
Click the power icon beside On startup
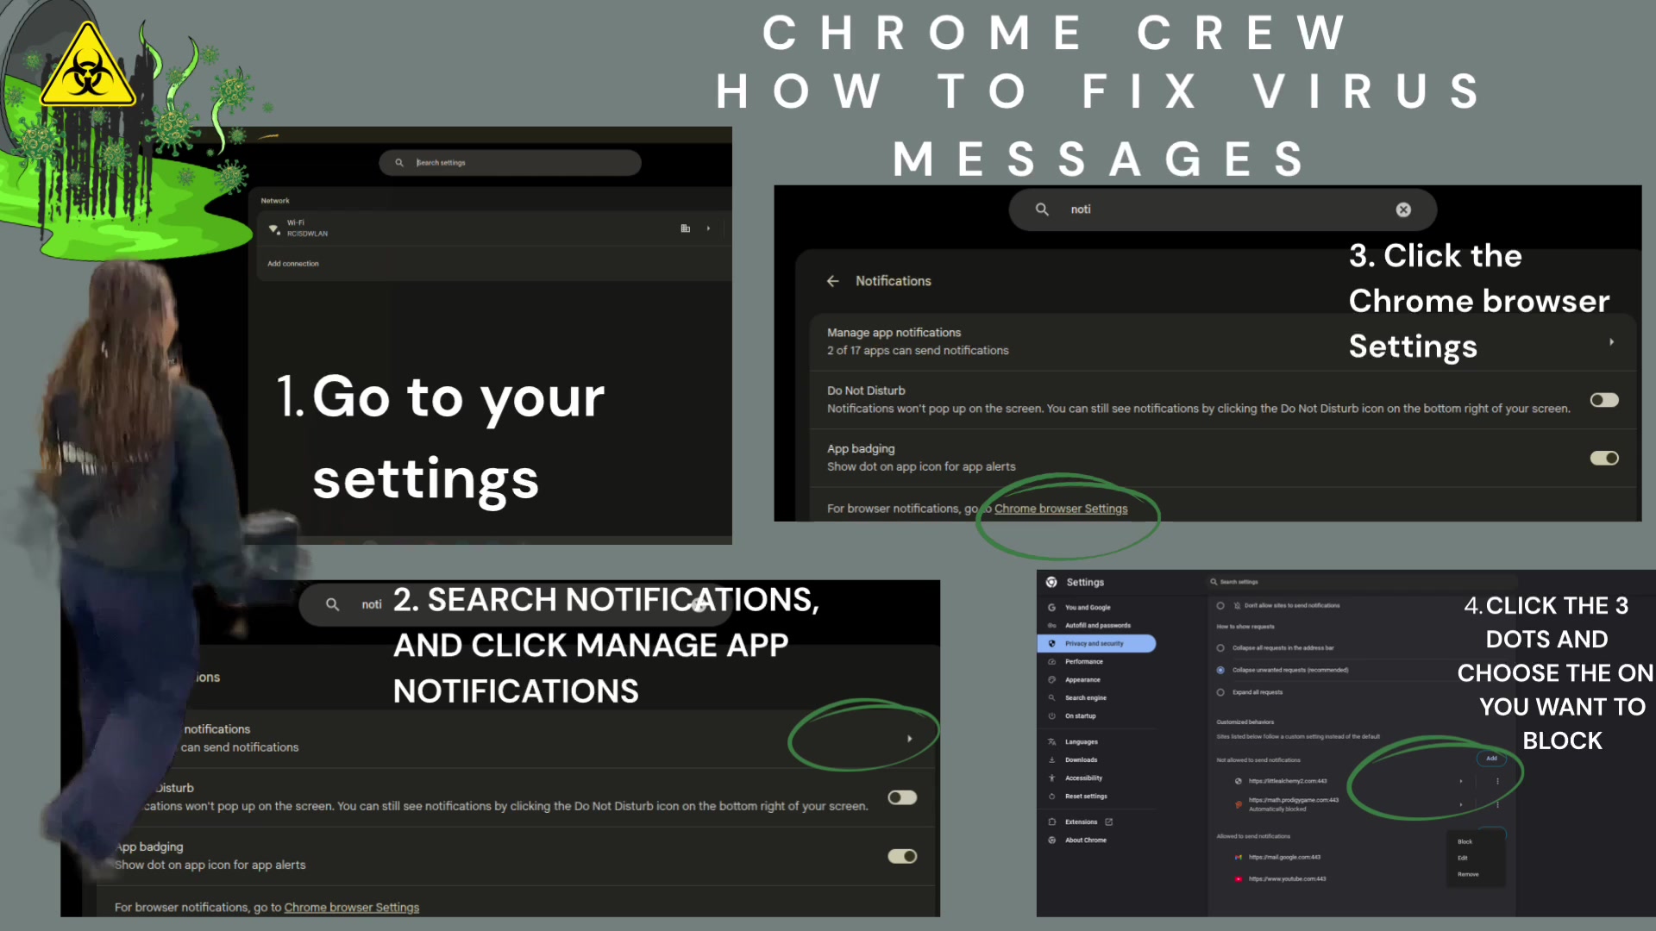click(1051, 715)
